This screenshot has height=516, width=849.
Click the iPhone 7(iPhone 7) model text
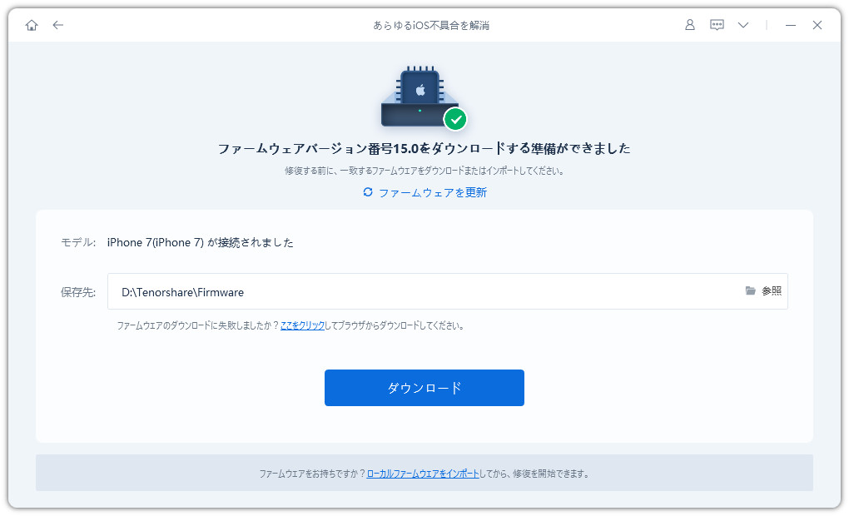pos(156,242)
